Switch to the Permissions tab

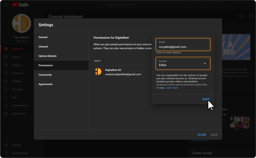click(61, 65)
